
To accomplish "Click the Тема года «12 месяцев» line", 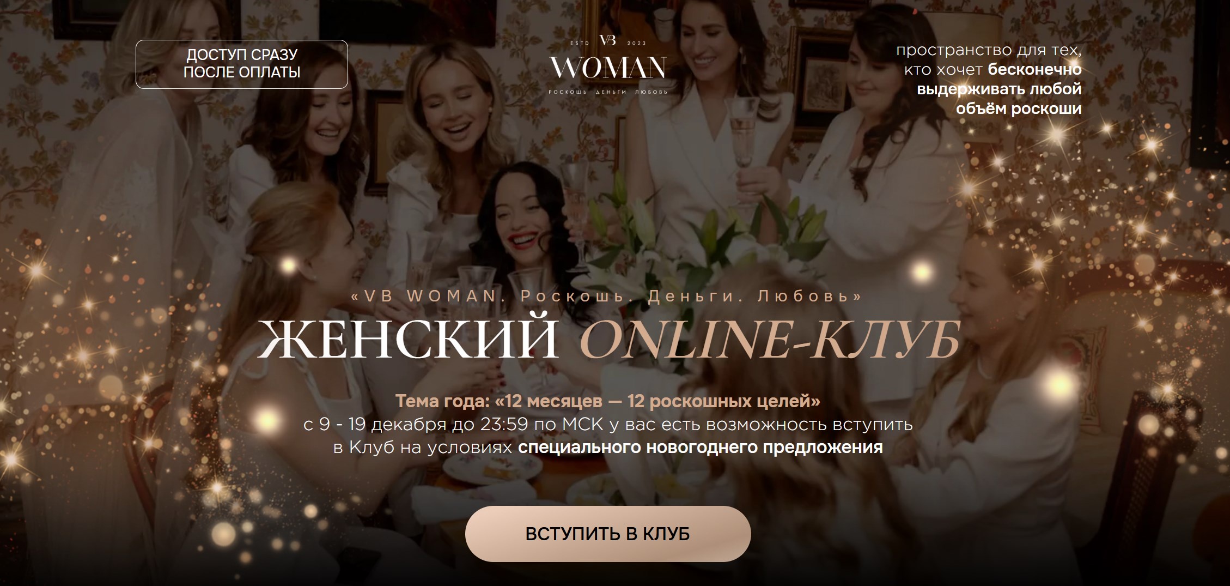I will point(608,401).
